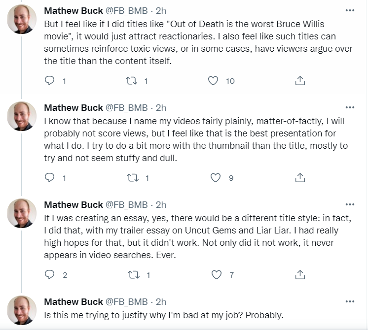The height and width of the screenshot is (330, 368).
Task: Reply to the Uncut Gems essay tweet
Action: click(x=49, y=275)
